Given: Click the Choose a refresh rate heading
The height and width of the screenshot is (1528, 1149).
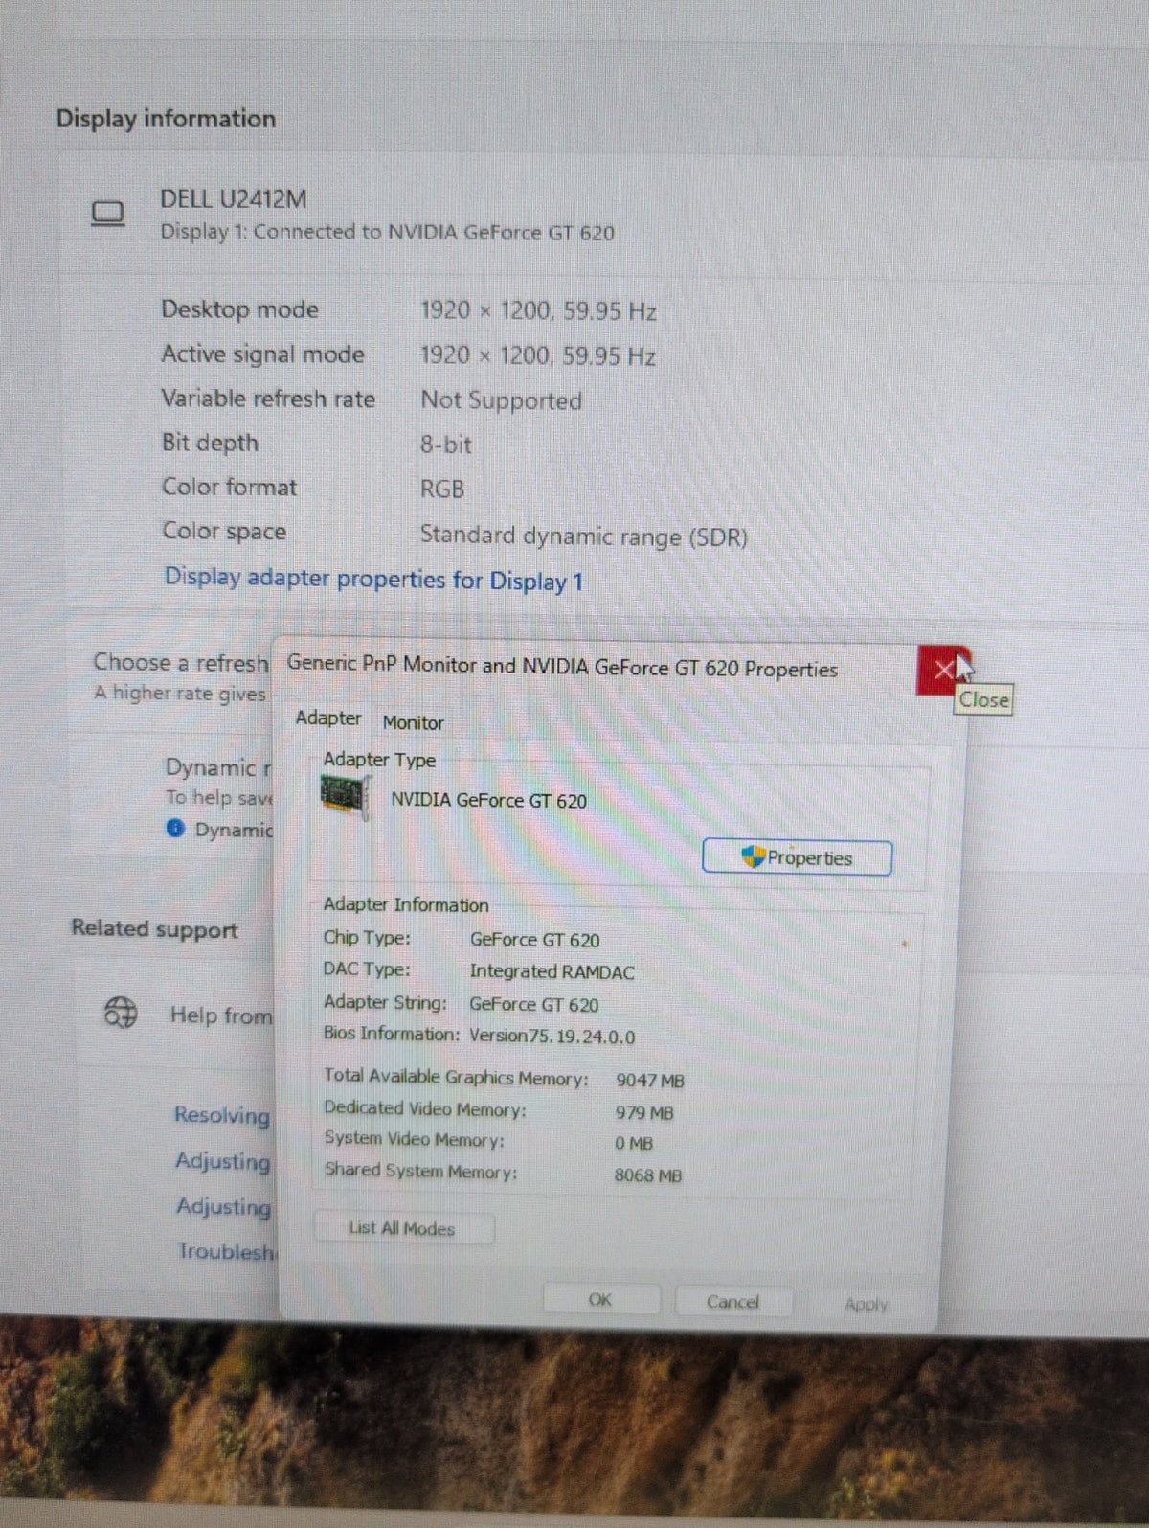Looking at the screenshot, I should click(181, 662).
